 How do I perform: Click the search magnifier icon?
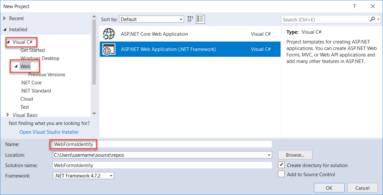coord(372,19)
